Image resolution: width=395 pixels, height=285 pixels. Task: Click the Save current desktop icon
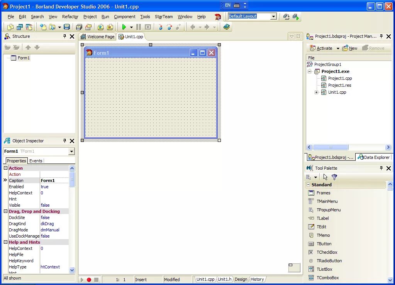pos(286,17)
